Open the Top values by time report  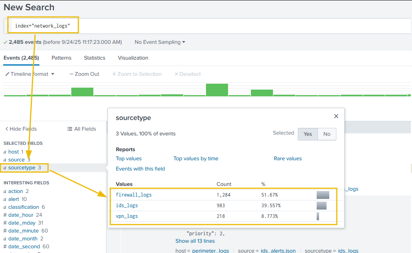click(x=196, y=159)
